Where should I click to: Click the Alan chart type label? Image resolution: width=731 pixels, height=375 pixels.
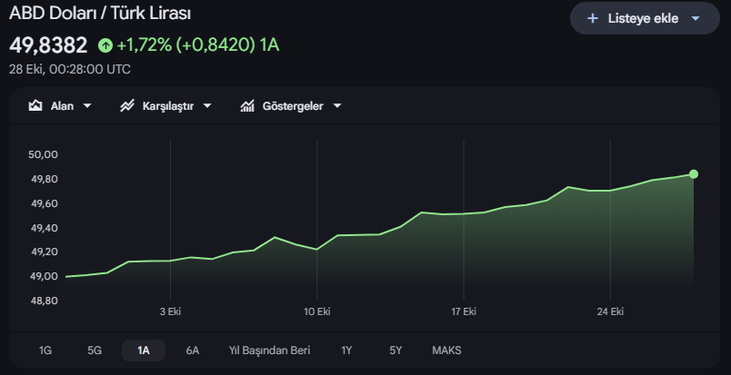pyautogui.click(x=62, y=106)
